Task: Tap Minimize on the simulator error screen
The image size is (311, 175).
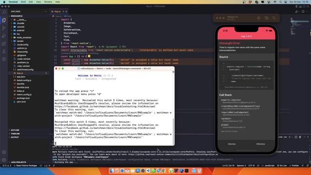Action: click(x=260, y=144)
